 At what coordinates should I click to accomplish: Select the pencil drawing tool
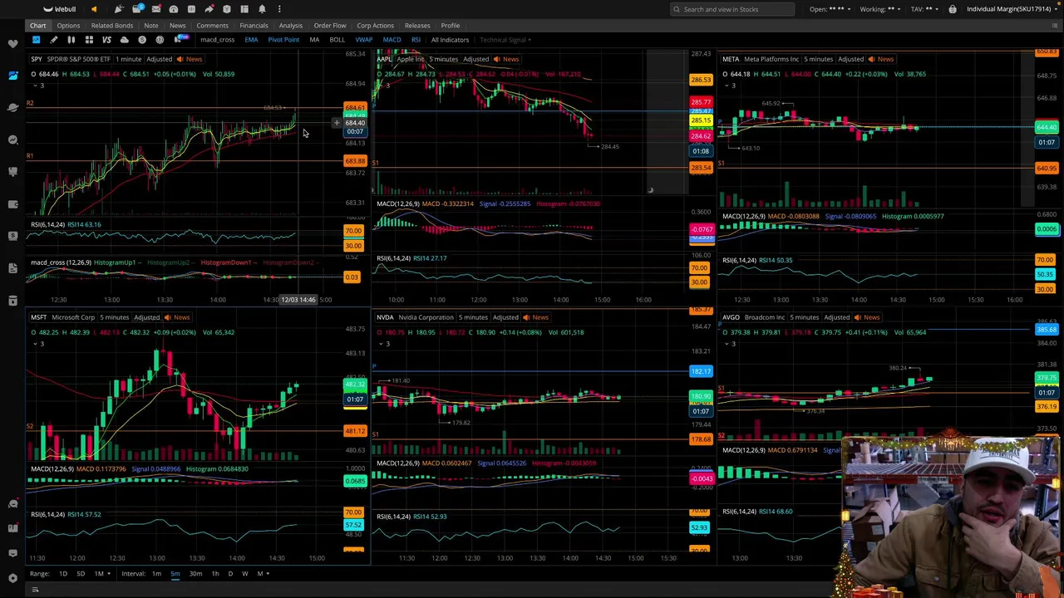54,40
